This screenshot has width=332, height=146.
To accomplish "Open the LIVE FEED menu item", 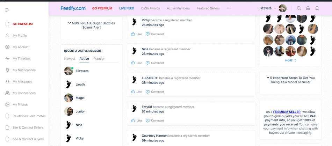I will pos(127,8).
